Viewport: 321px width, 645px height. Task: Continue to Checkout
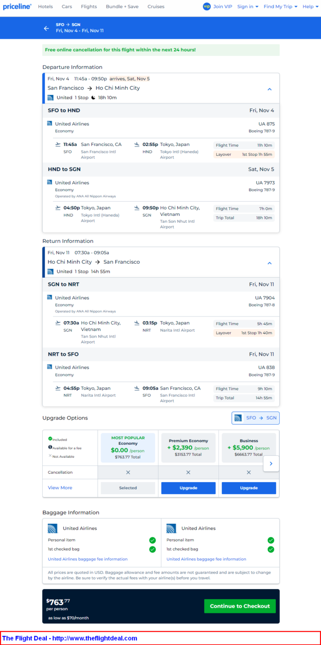point(240,606)
